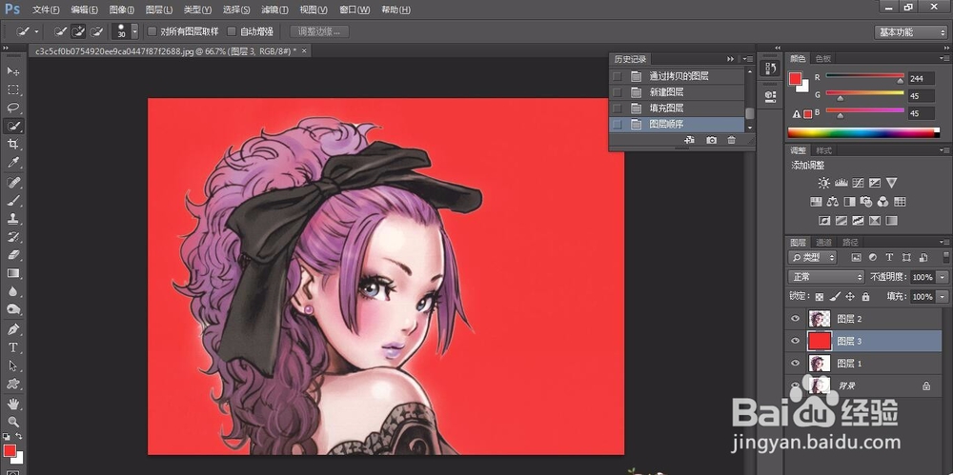Add a Curves adjustment
The image size is (953, 475).
click(859, 183)
